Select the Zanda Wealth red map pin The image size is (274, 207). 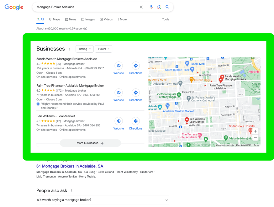click(x=222, y=77)
